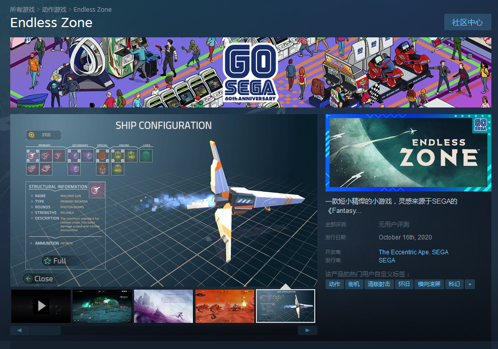This screenshot has height=349, width=498.
Task: Go to 所有游戏 breadcrumb
Action: click(x=23, y=10)
